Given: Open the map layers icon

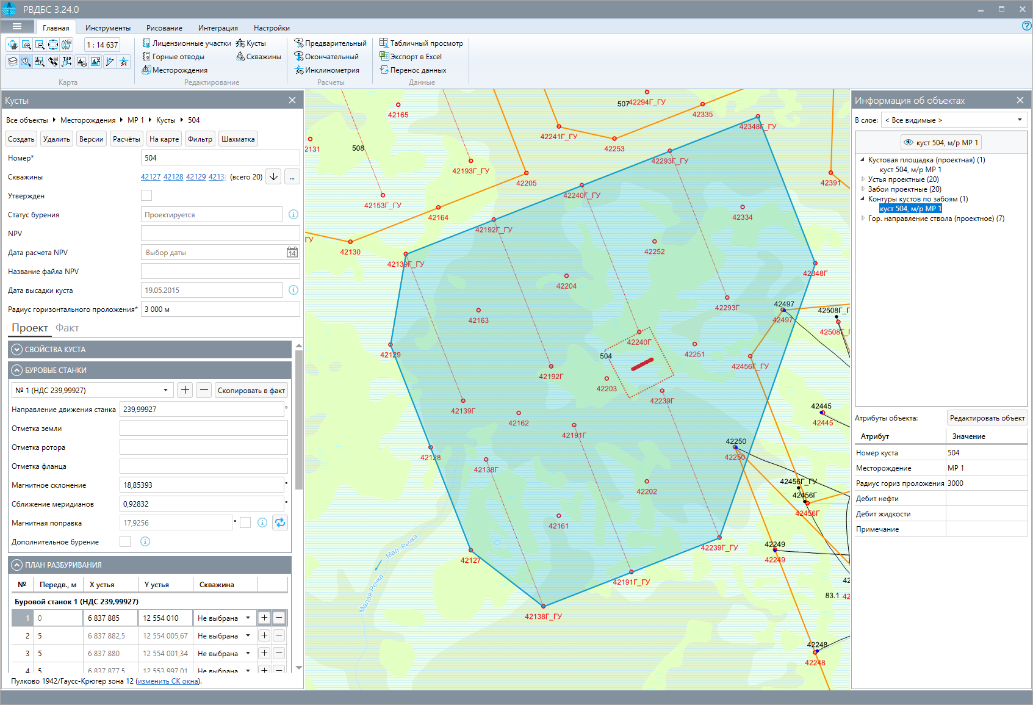Looking at the screenshot, I should 13,61.
